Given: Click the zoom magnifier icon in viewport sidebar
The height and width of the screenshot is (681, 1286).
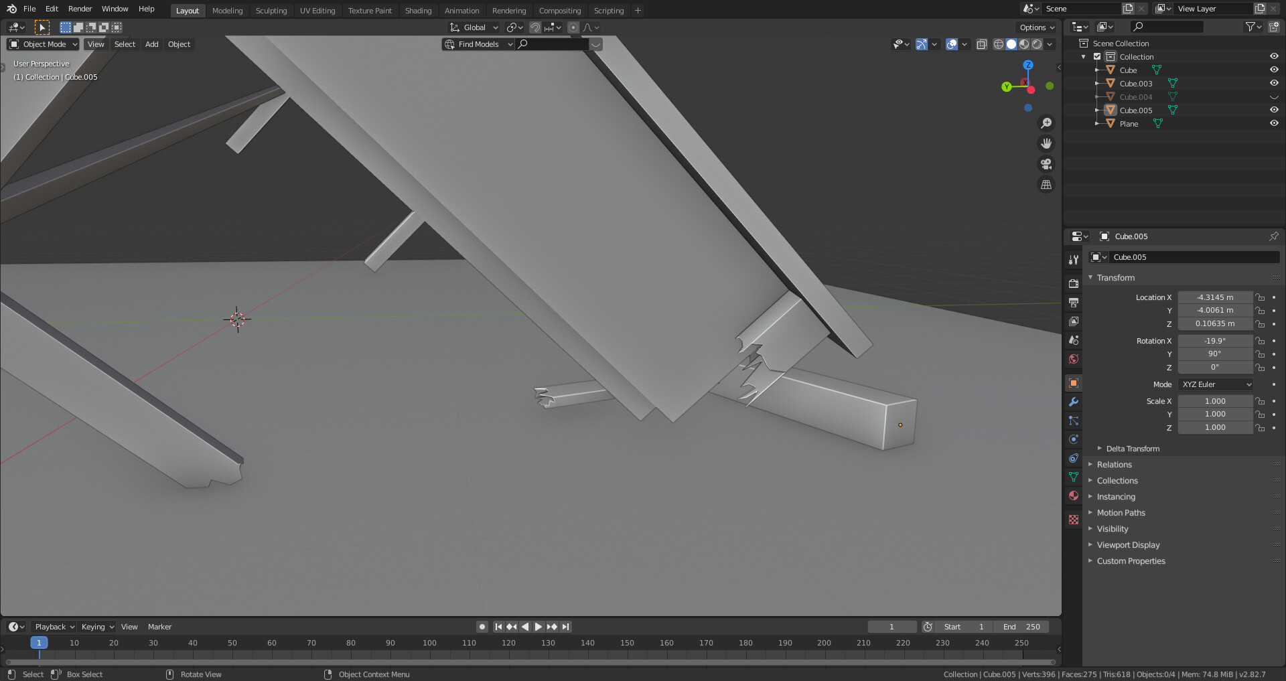Looking at the screenshot, I should [1047, 123].
